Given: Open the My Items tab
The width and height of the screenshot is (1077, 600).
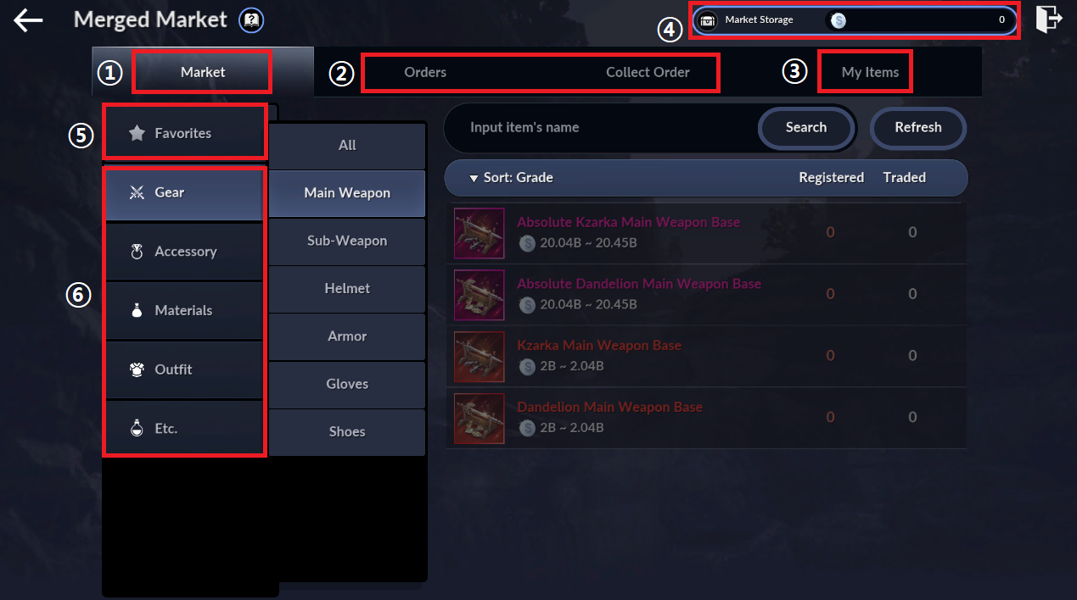Looking at the screenshot, I should tap(870, 72).
